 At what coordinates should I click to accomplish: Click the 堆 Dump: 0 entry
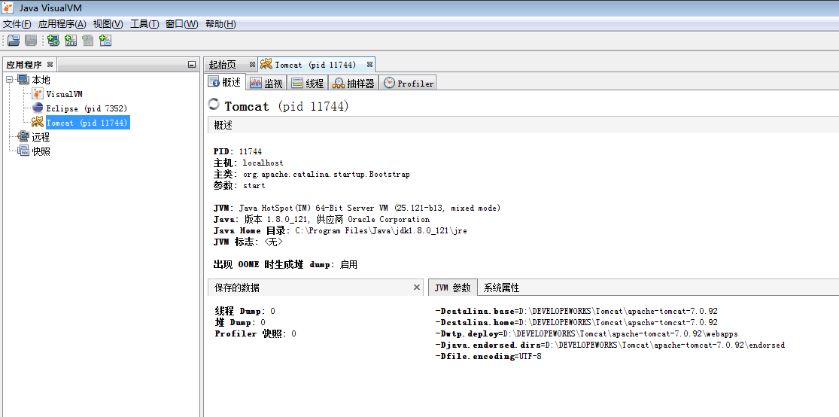240,322
